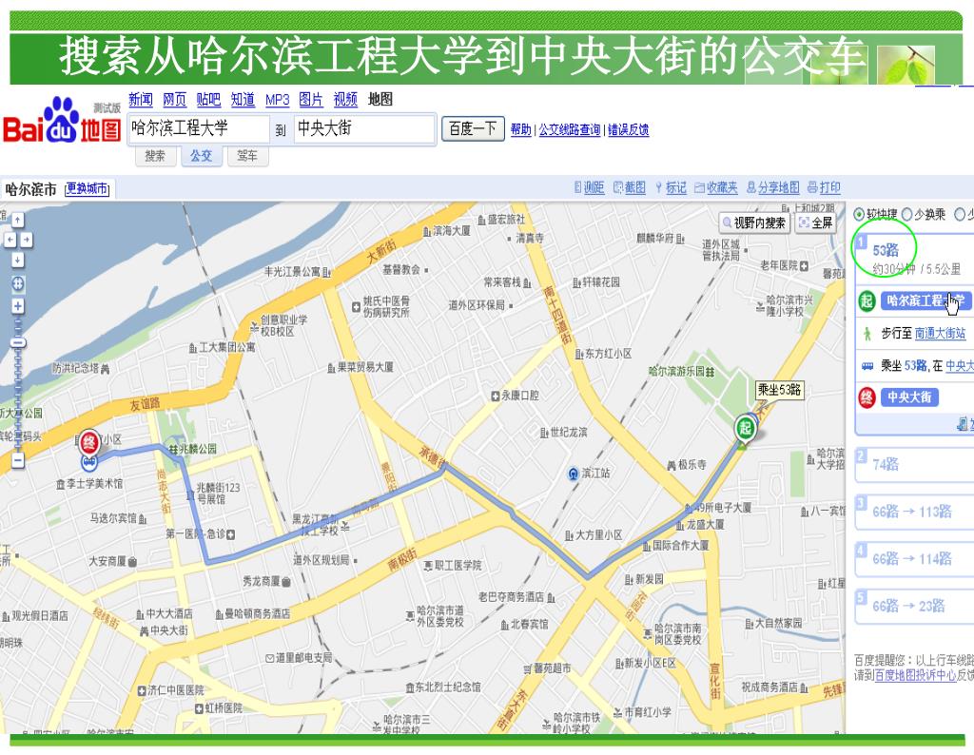Open 错误反馈 link

point(628,129)
